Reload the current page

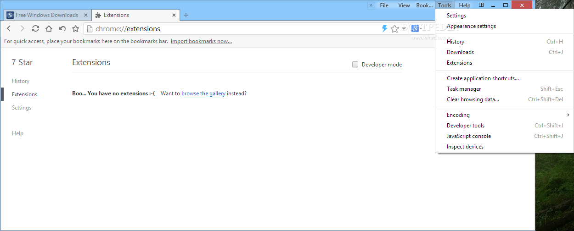(35, 28)
